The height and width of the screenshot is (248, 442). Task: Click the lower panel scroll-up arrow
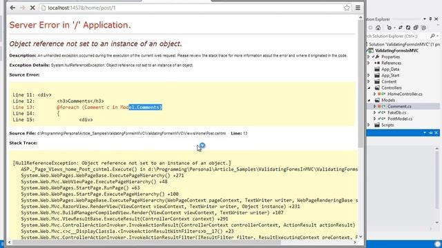pyautogui.click(x=436, y=148)
